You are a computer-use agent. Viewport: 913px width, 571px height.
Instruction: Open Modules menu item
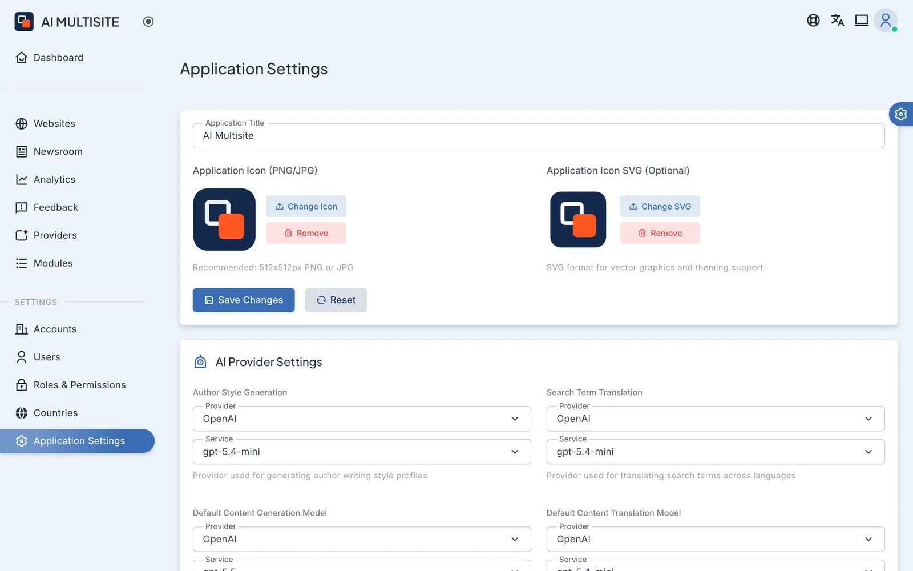[77, 263]
